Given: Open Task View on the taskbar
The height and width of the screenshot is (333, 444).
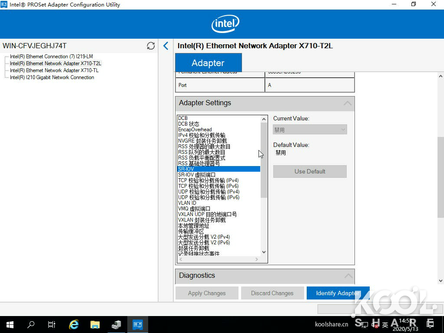Looking at the screenshot, I should click(52, 324).
